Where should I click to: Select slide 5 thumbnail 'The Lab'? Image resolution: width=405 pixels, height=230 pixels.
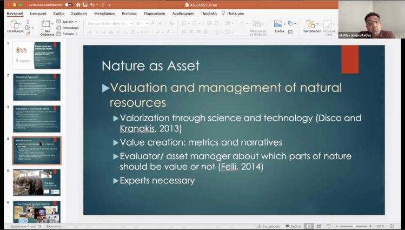pyautogui.click(x=37, y=182)
